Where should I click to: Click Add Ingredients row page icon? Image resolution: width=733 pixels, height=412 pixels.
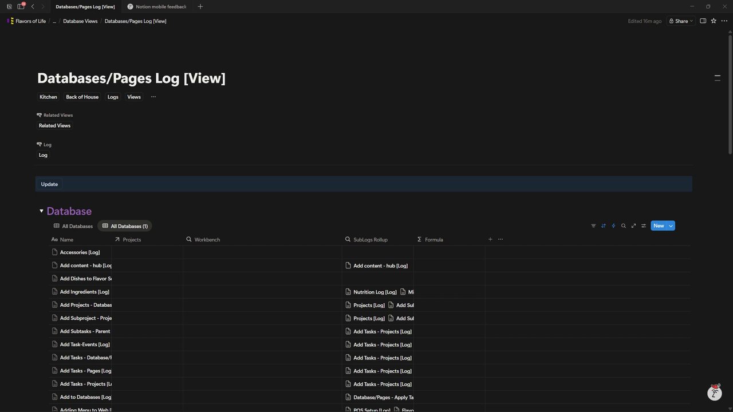coord(55,292)
